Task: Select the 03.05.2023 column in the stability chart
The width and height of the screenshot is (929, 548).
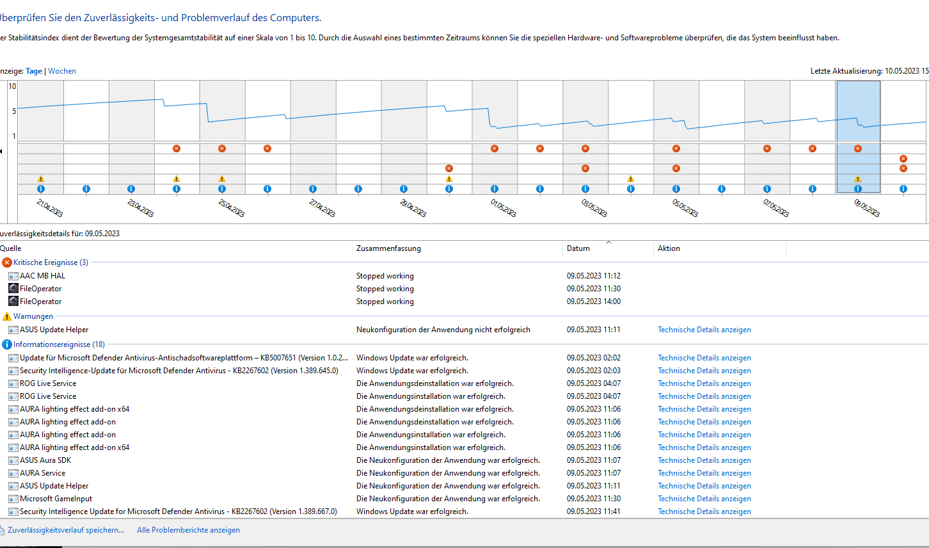Action: pos(585,110)
